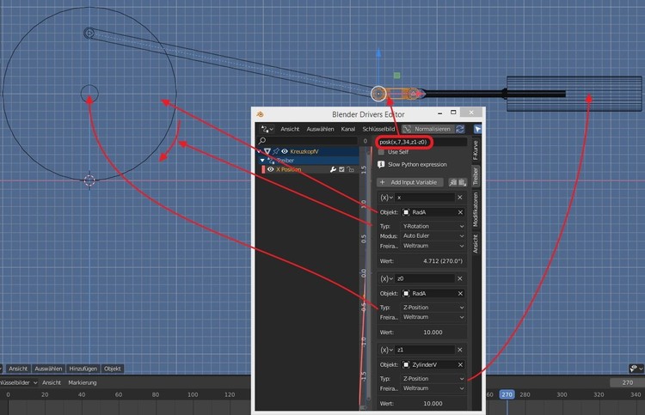Screen dimensions: 645x415
Task: Remove variable x with its X button
Action: [x=460, y=198]
